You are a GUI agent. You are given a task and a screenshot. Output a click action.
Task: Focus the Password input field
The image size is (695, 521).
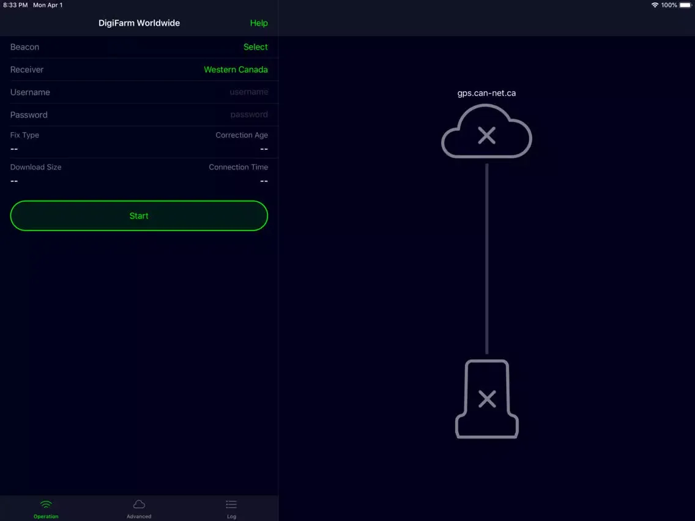pyautogui.click(x=249, y=115)
